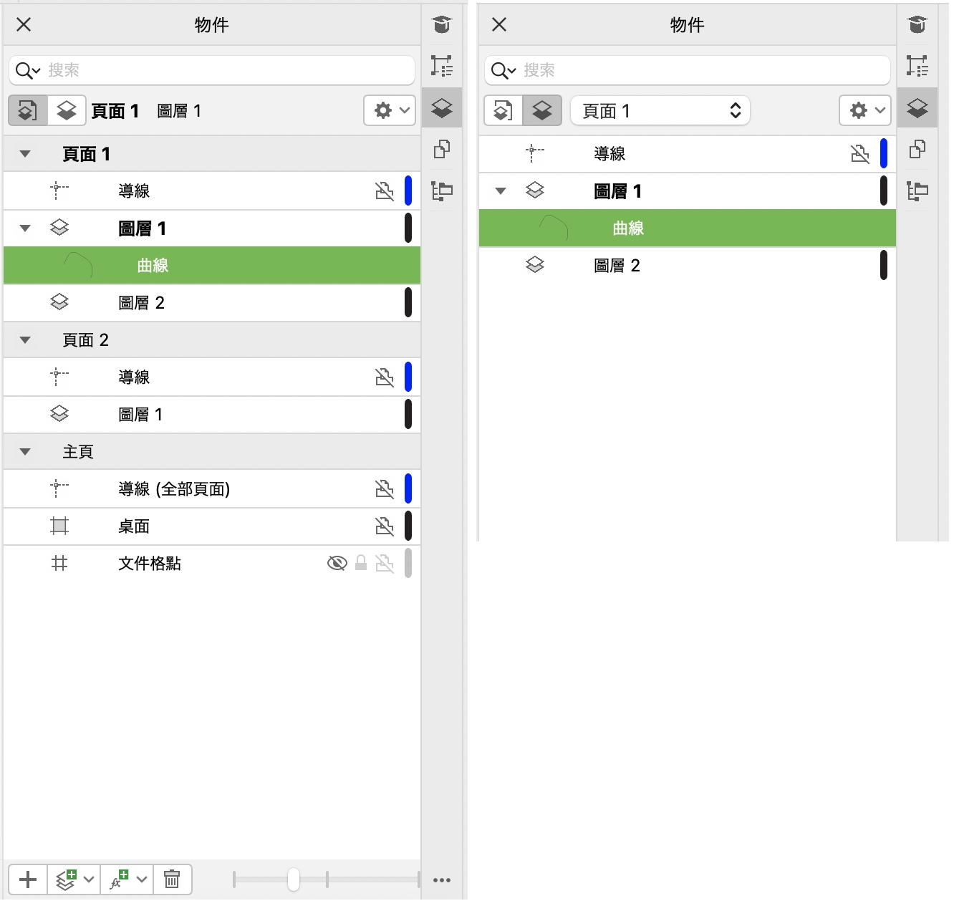Click the blue color swatch of 導線 (全部頁面)

(x=408, y=489)
